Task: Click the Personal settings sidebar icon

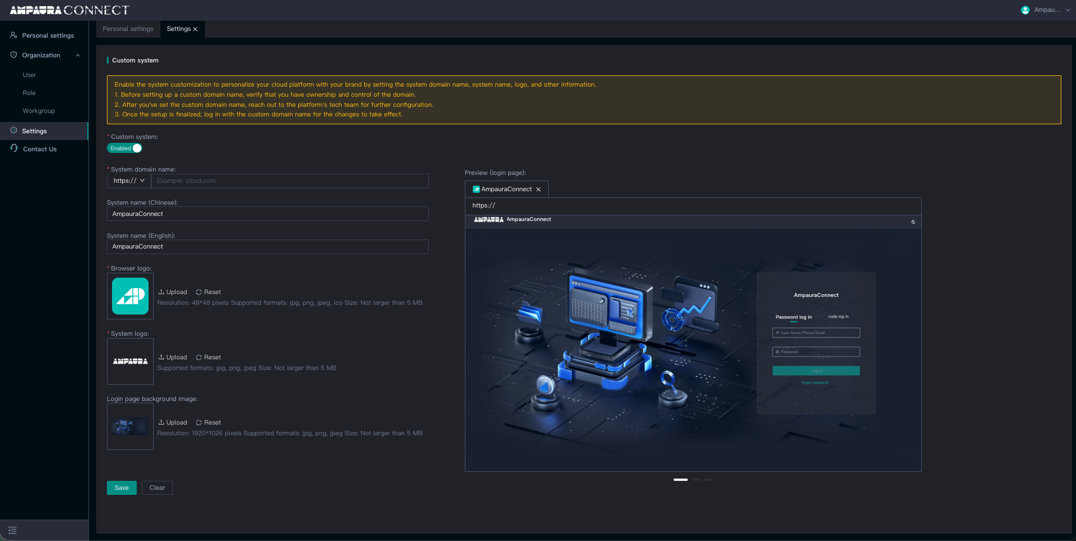Action: point(14,35)
